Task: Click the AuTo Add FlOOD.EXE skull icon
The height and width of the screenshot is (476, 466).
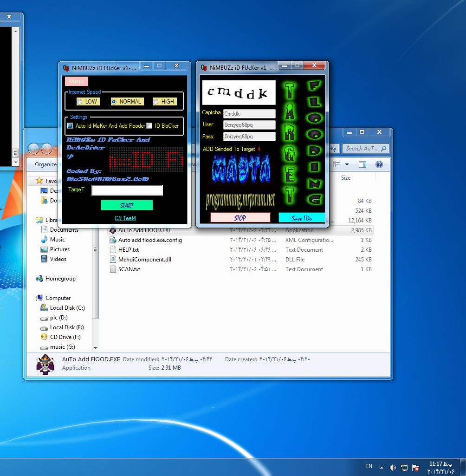Action: (x=113, y=230)
